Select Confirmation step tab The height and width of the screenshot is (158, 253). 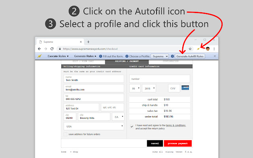(170, 61)
